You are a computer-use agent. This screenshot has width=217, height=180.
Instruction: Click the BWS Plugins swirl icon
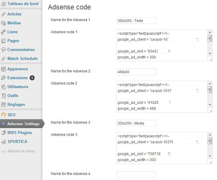coord(4,133)
